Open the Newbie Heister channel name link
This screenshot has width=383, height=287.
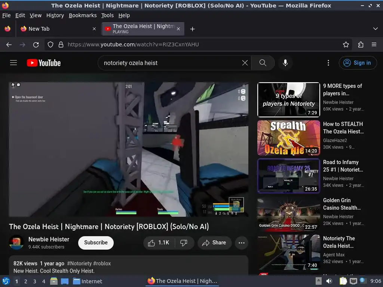coord(49,239)
